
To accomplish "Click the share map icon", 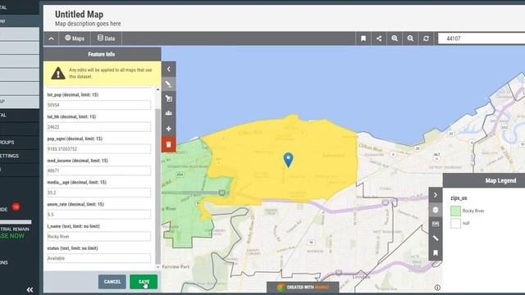I will pyautogui.click(x=379, y=39).
